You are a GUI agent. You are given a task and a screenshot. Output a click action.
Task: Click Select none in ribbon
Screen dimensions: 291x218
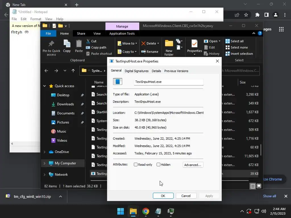(x=237, y=47)
